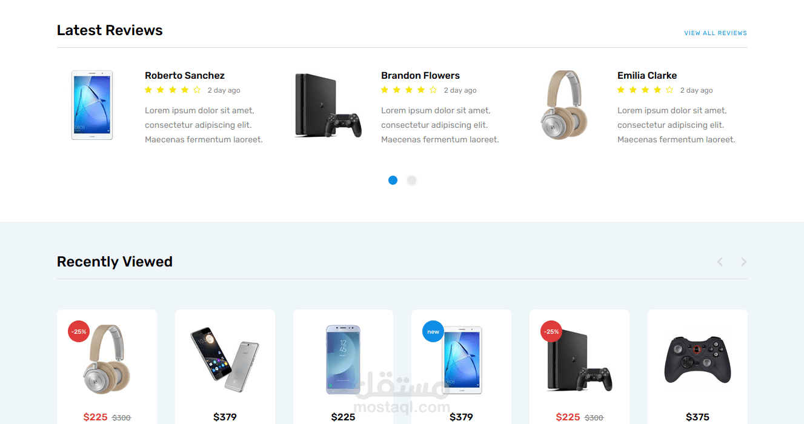Click the reviewer name Brandon Flowers
This screenshot has width=804, height=424.
click(420, 76)
